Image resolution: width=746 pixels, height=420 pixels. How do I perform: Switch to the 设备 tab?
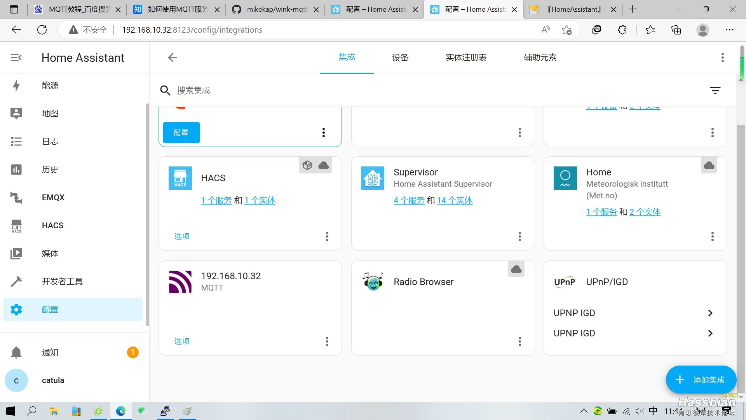pos(400,58)
